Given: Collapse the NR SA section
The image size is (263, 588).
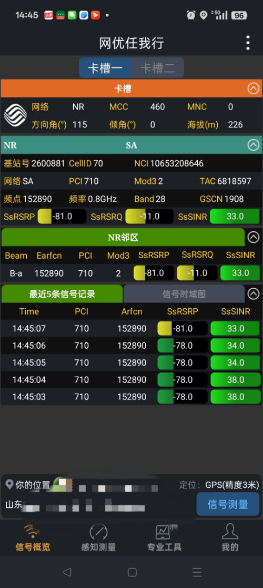Looking at the screenshot, I should [x=254, y=145].
